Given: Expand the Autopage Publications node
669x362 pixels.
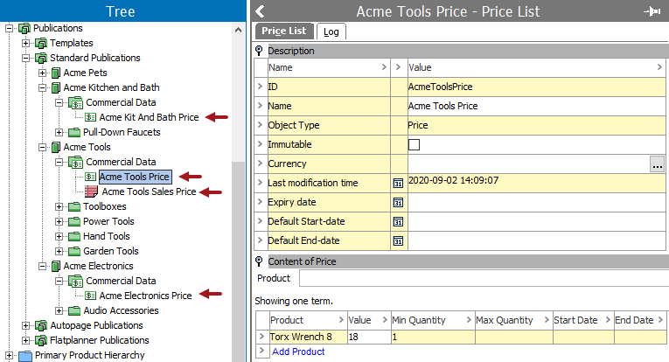Looking at the screenshot, I should [x=26, y=326].
